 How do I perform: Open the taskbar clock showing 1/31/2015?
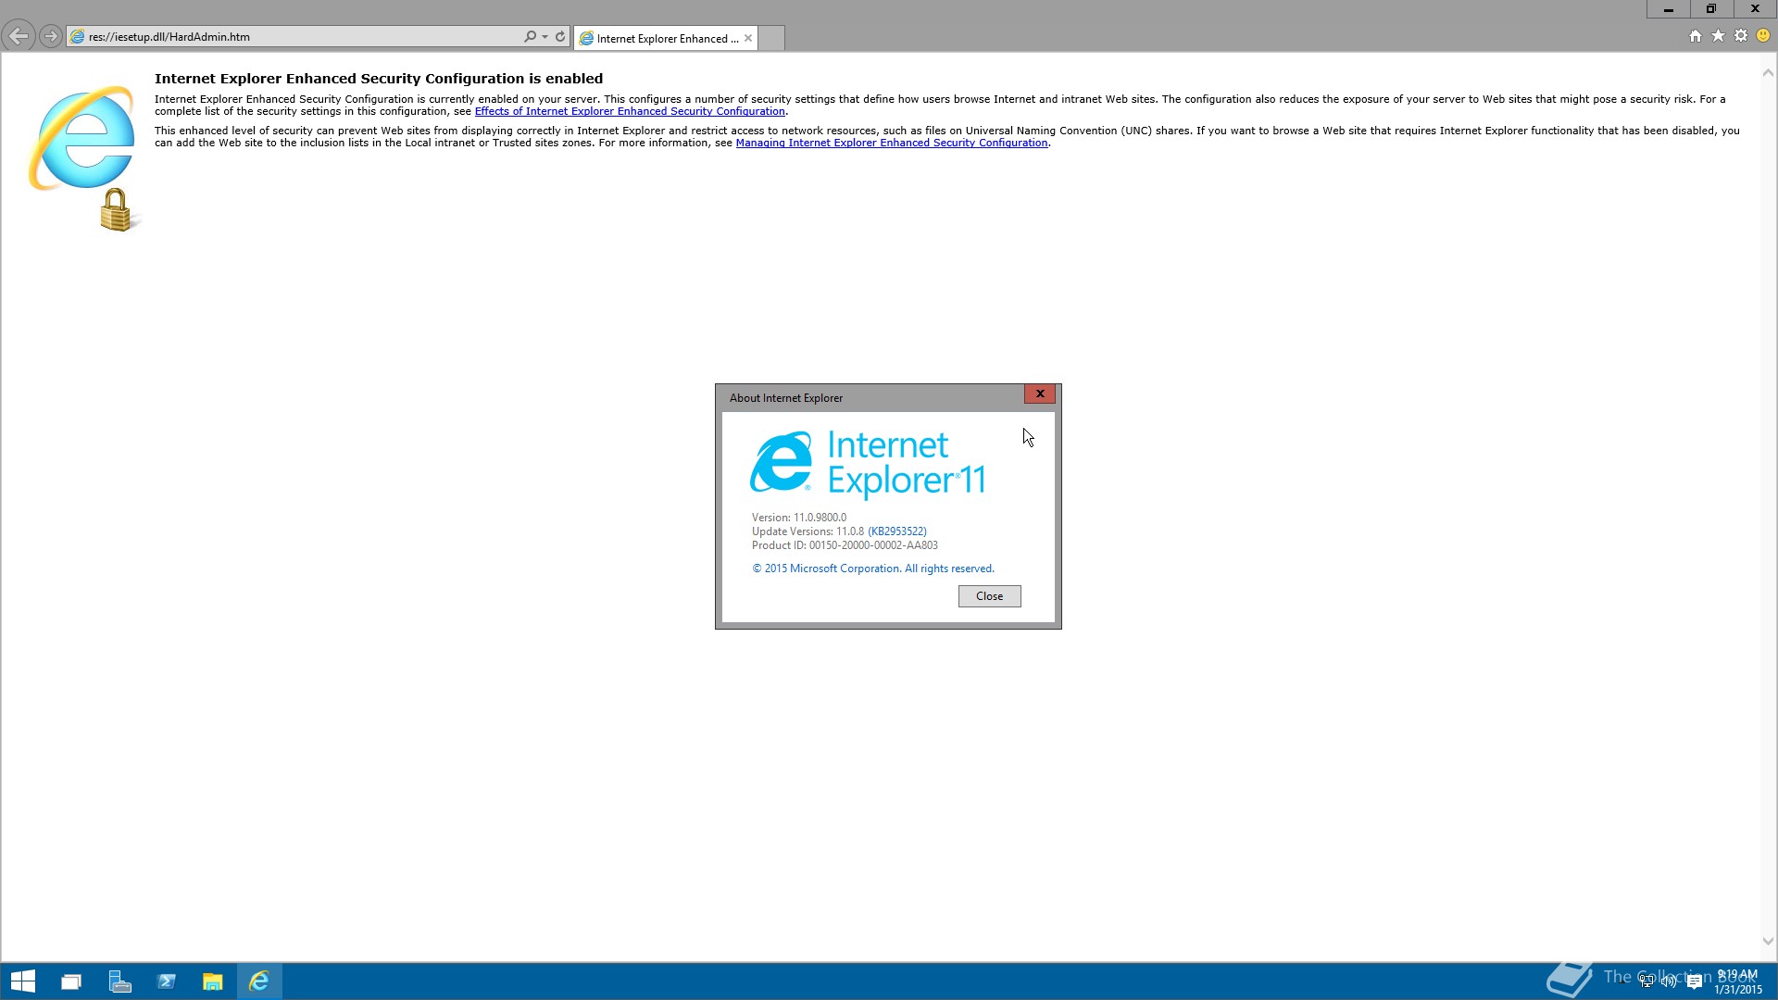(1737, 981)
